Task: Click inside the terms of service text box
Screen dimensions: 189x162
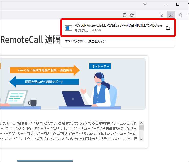Action: [x=69, y=131]
